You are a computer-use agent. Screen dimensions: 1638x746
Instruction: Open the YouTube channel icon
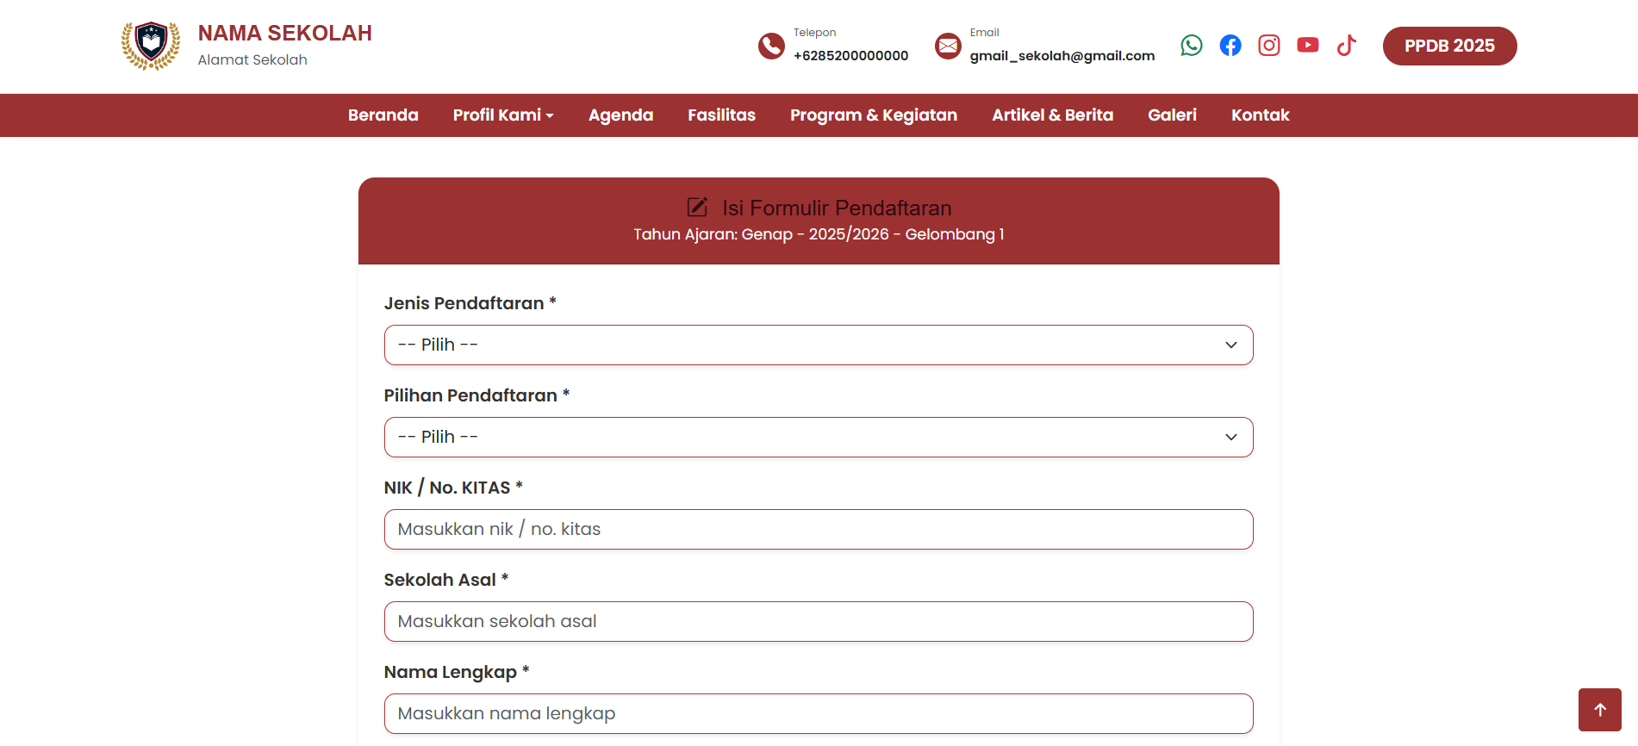(1308, 46)
